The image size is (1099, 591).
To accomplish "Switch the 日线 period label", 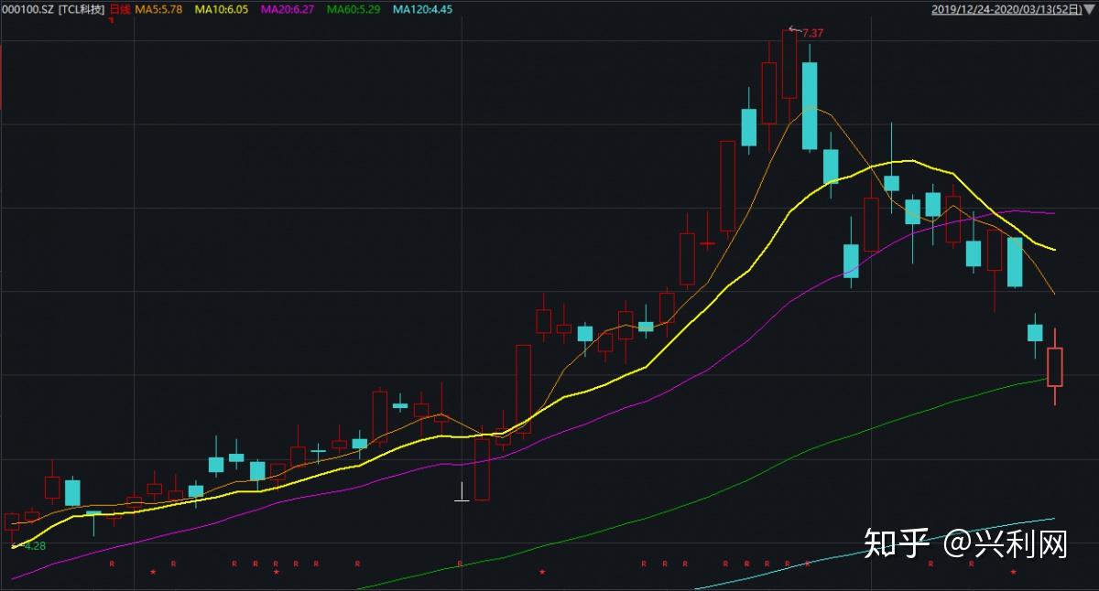I will coord(120,9).
